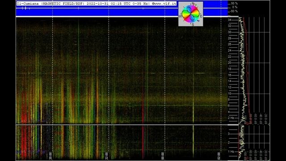Click the '1 Hz' label in lower spectrogram axis
286x161 pixels.
(231, 152)
